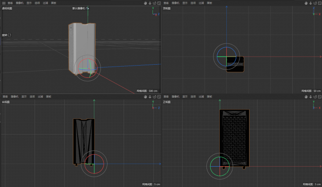Image resolution: width=322 pixels, height=187 pixels.
Task: Click the rotate icon in top view
Action: pyautogui.click(x=315, y=3)
